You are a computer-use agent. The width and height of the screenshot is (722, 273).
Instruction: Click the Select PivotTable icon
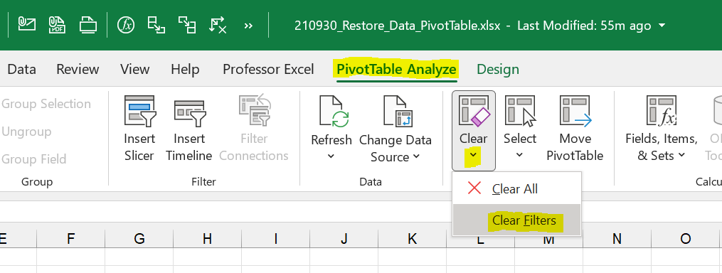point(521,111)
